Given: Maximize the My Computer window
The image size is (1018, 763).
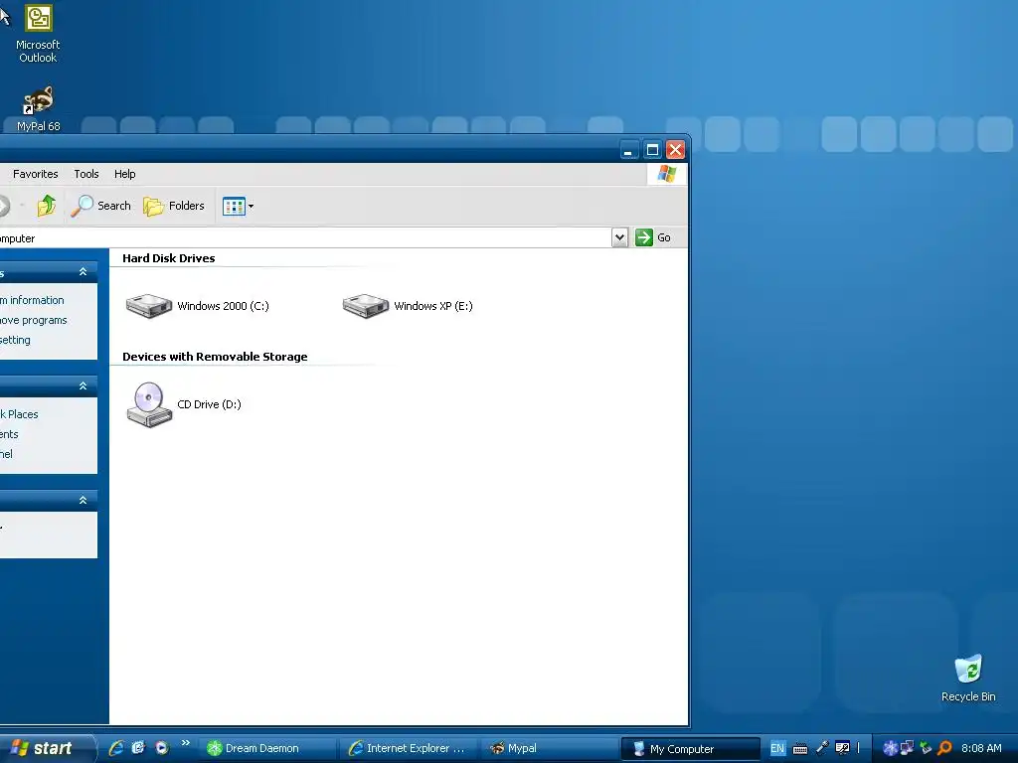Looking at the screenshot, I should 652,151.
